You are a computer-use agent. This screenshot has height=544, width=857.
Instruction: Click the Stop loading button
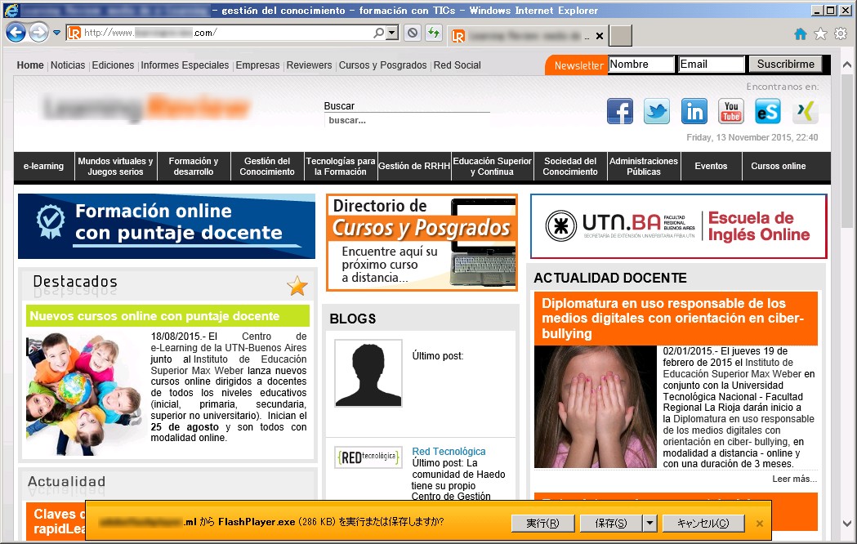coord(413,33)
